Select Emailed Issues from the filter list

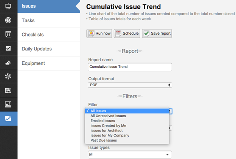(x=103, y=121)
